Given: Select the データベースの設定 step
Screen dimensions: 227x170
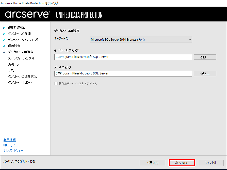Looking at the screenshot, I should coord(21,52).
